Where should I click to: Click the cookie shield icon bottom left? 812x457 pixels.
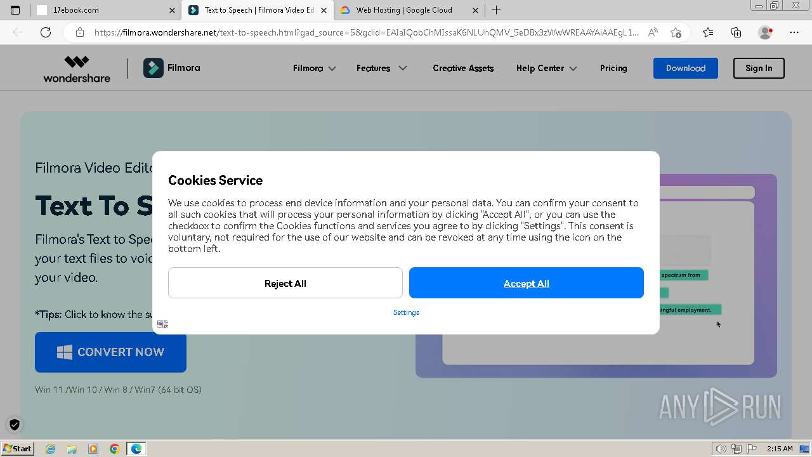[15, 425]
